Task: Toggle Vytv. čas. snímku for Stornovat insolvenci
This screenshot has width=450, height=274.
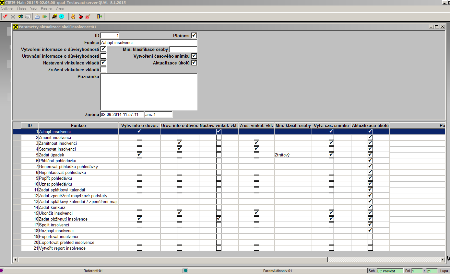Action: (x=331, y=149)
